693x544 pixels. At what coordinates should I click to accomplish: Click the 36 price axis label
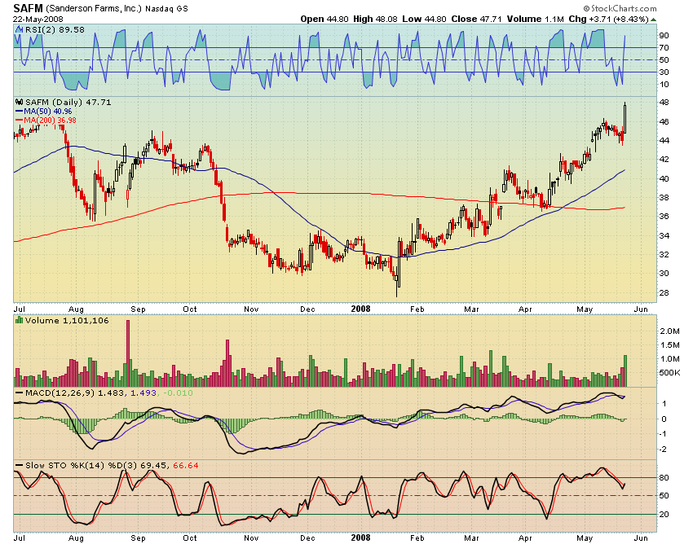(664, 217)
